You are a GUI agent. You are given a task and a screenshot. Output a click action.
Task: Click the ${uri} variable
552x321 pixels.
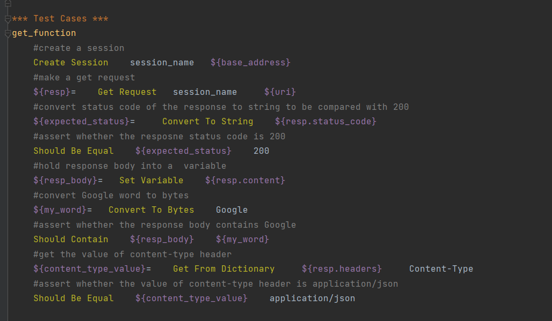pyautogui.click(x=280, y=92)
